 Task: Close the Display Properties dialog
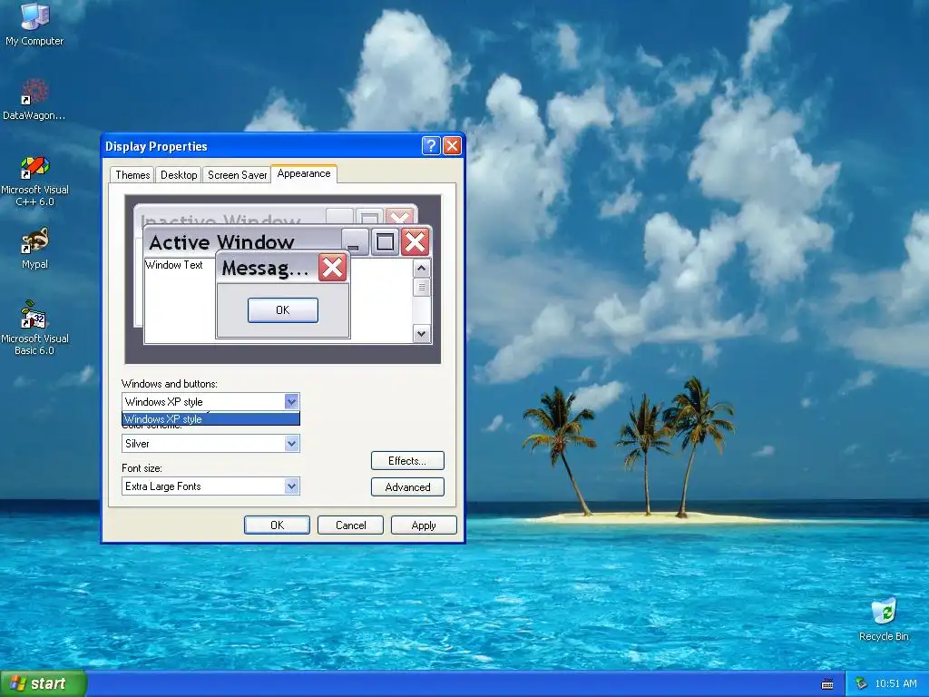coord(452,145)
